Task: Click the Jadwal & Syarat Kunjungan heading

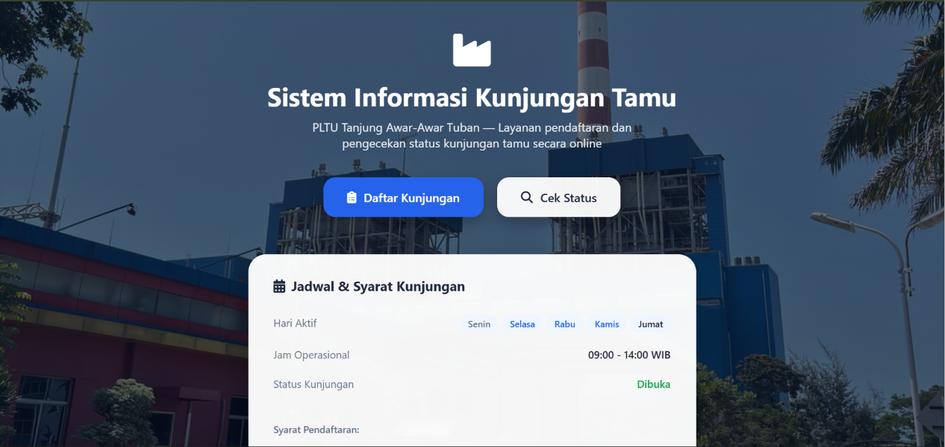Action: coord(378,286)
